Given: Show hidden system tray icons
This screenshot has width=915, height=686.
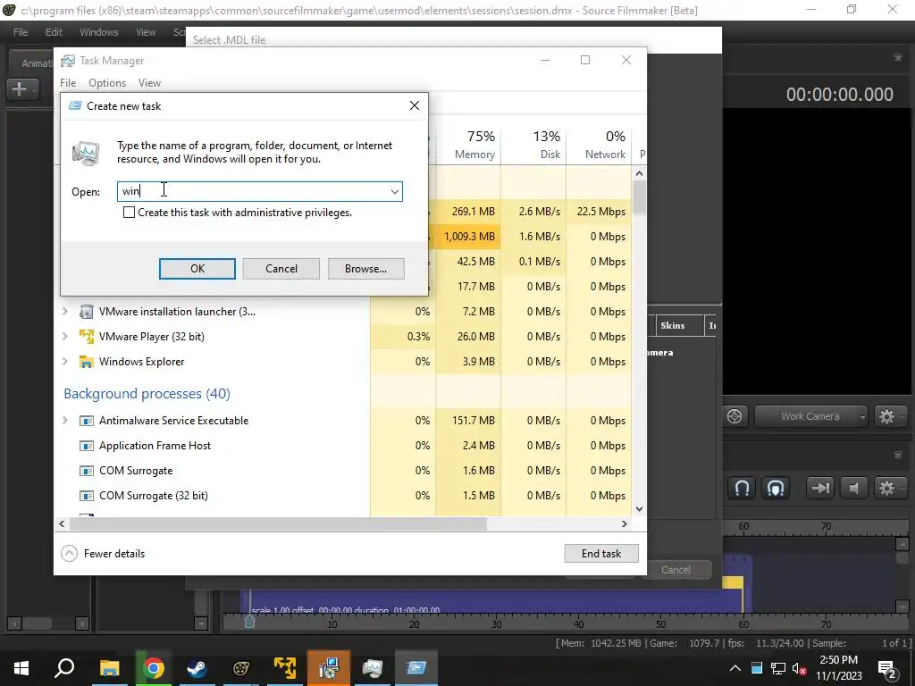Looking at the screenshot, I should [x=735, y=668].
